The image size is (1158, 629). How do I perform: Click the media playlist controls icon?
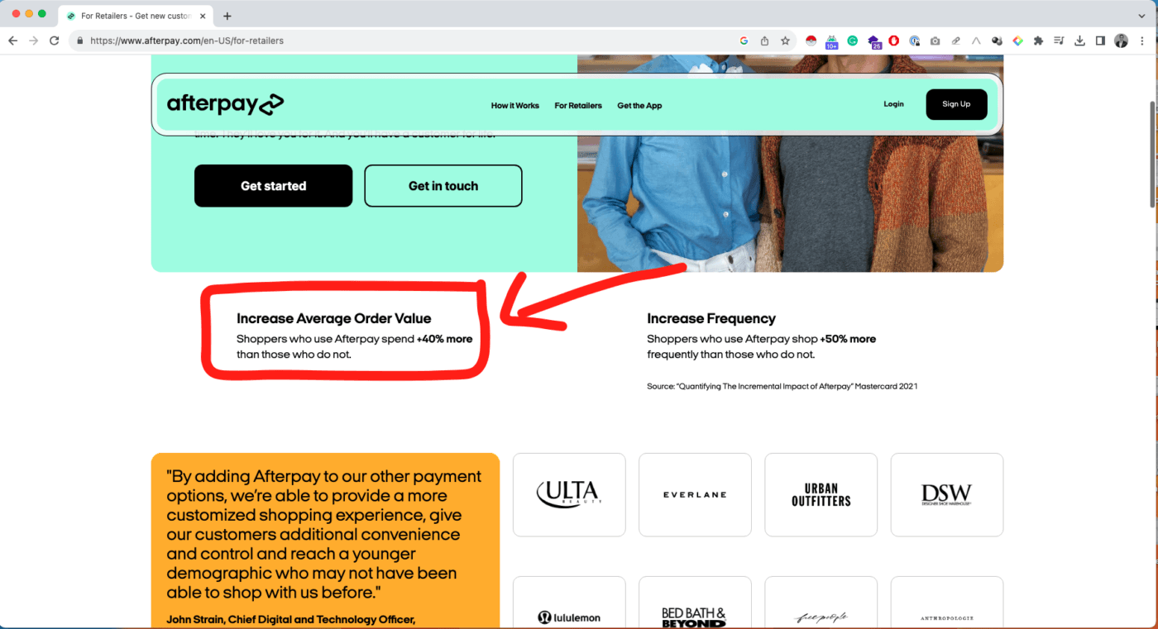pyautogui.click(x=1060, y=40)
